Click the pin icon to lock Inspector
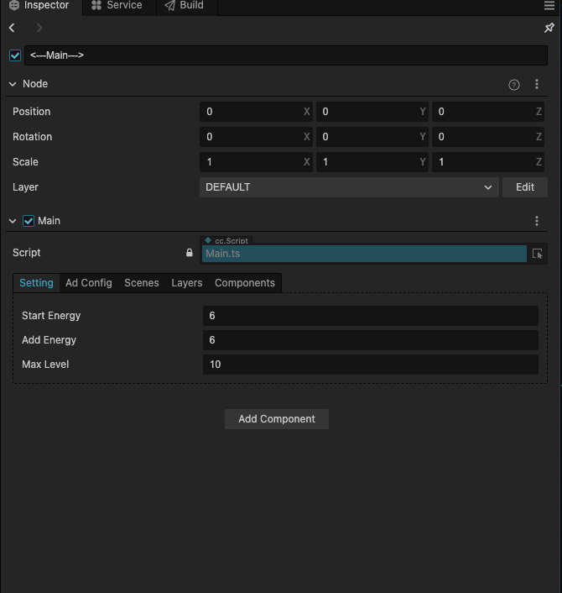 click(549, 28)
